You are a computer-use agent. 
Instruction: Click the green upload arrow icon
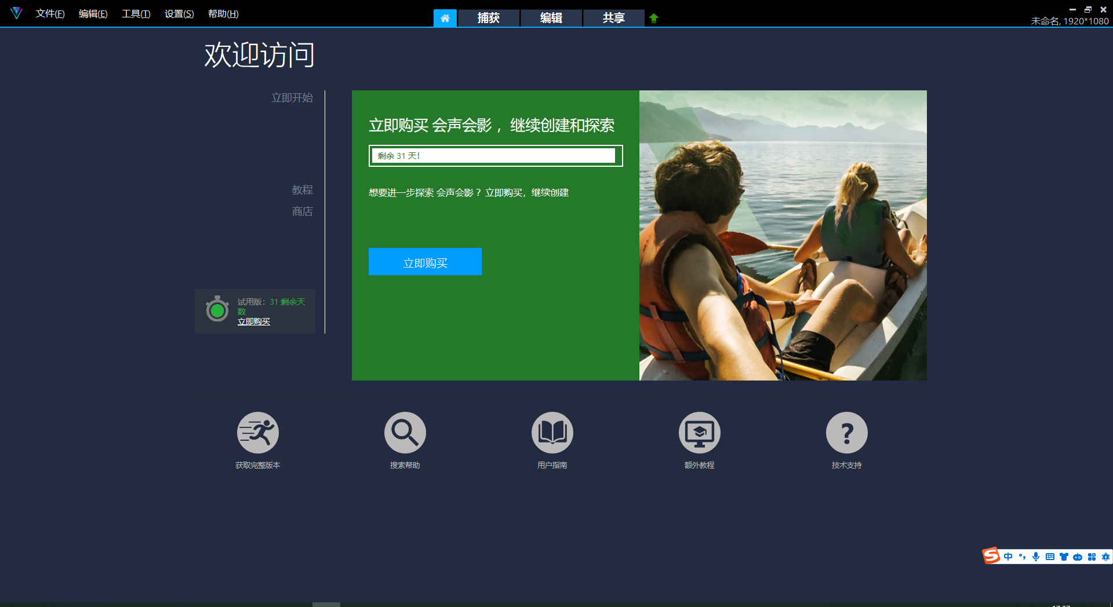click(x=654, y=18)
